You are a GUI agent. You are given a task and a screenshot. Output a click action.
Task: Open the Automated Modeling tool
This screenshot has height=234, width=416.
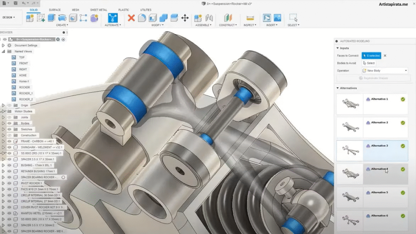point(112,18)
